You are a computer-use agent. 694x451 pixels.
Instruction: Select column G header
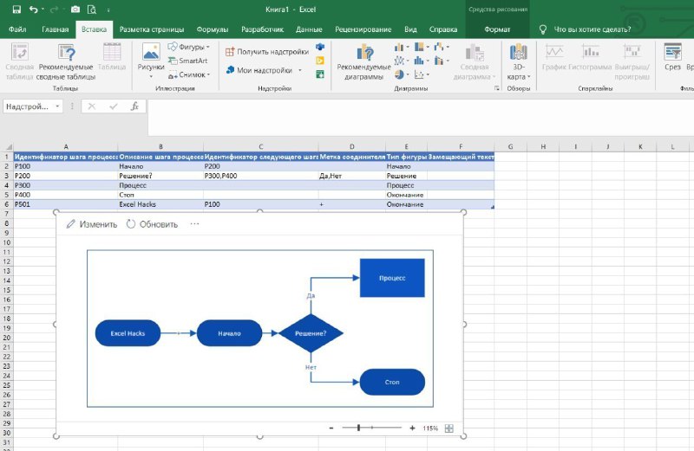[510, 146]
